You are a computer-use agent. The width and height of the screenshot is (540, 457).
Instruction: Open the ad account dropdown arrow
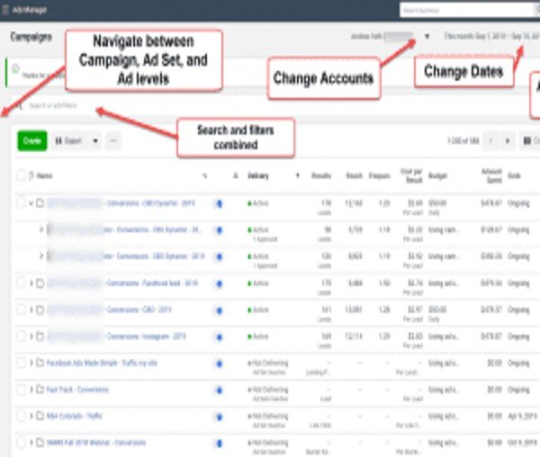click(x=427, y=36)
